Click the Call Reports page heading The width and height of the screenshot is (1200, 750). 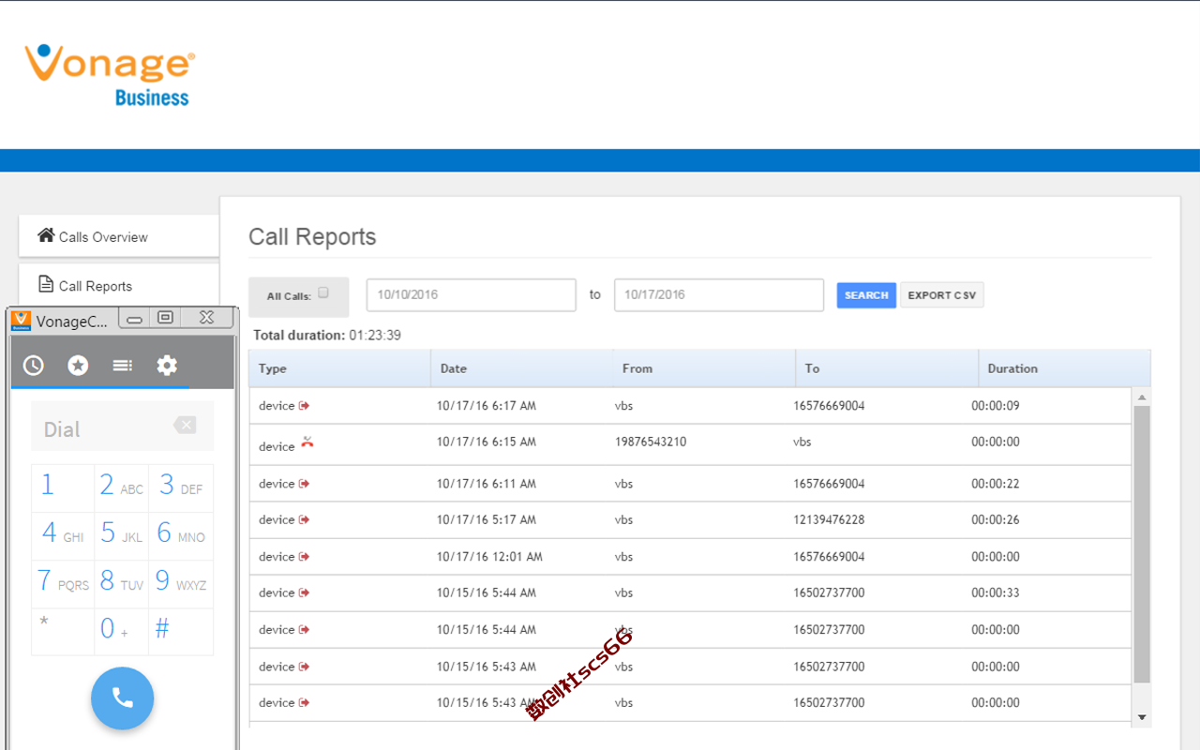[x=312, y=237]
